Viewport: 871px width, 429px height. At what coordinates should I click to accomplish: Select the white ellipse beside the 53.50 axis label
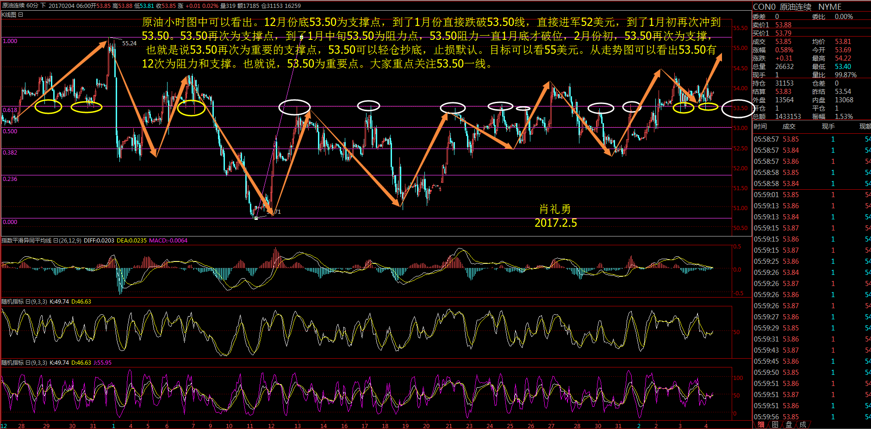point(738,109)
